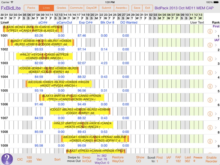Open the Awards+ tab

[121, 8]
